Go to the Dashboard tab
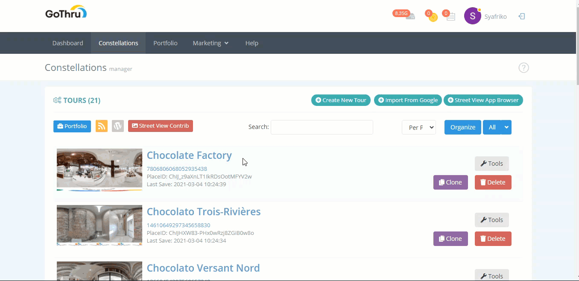Screen dimensions: 579x281 68,43
